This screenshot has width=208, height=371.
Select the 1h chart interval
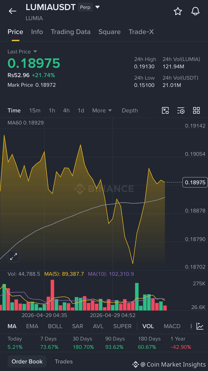coord(52,110)
